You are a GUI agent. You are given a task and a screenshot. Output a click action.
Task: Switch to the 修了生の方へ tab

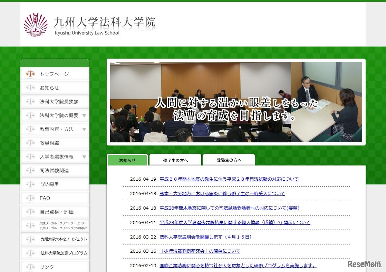point(175,160)
